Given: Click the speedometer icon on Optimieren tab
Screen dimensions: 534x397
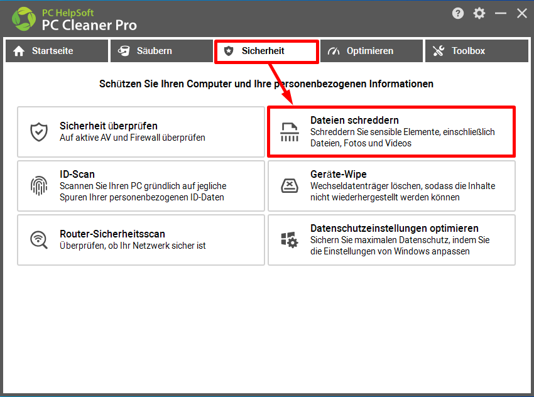Looking at the screenshot, I should (x=334, y=51).
